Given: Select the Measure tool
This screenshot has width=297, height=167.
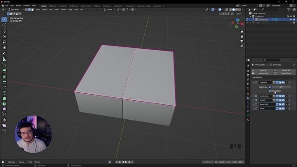Looking at the screenshot, I should click(x=4, y=59).
